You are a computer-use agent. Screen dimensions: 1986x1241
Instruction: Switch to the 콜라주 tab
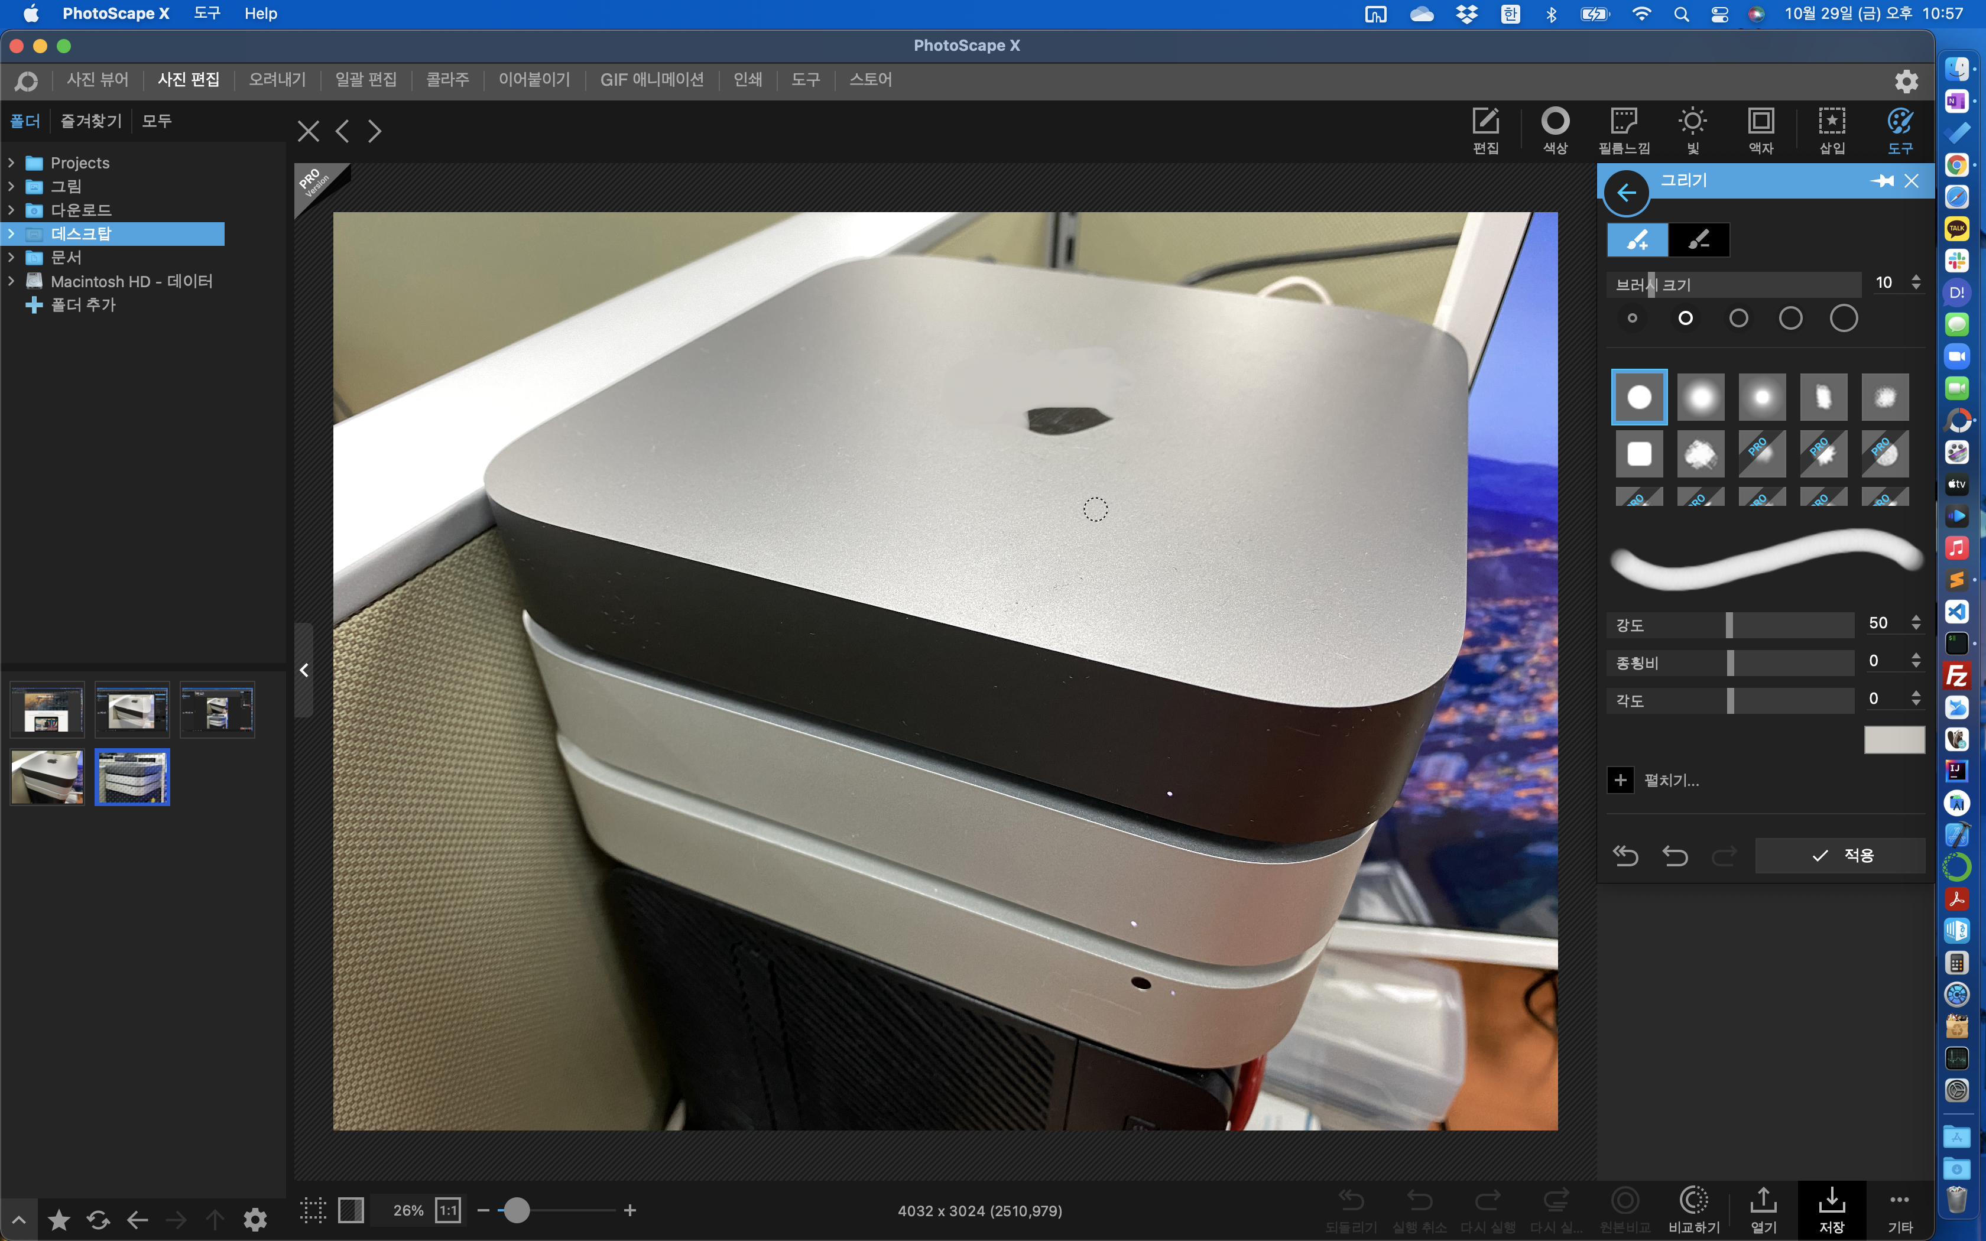point(447,80)
